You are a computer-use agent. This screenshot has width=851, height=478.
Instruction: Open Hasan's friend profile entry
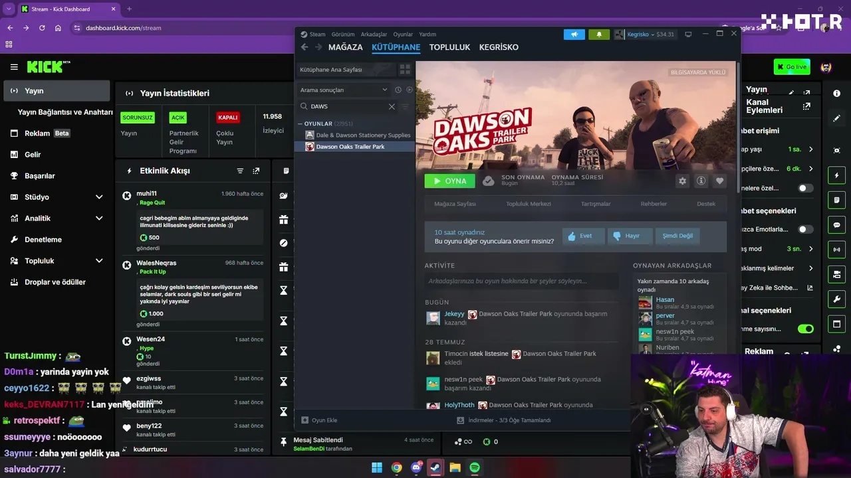click(675, 303)
